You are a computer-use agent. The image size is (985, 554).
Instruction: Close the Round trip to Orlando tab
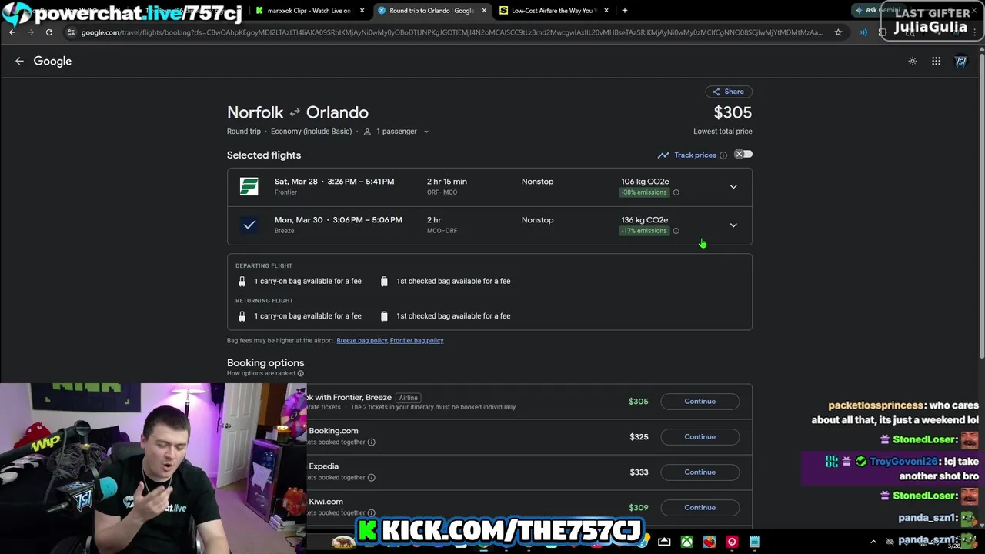[484, 11]
